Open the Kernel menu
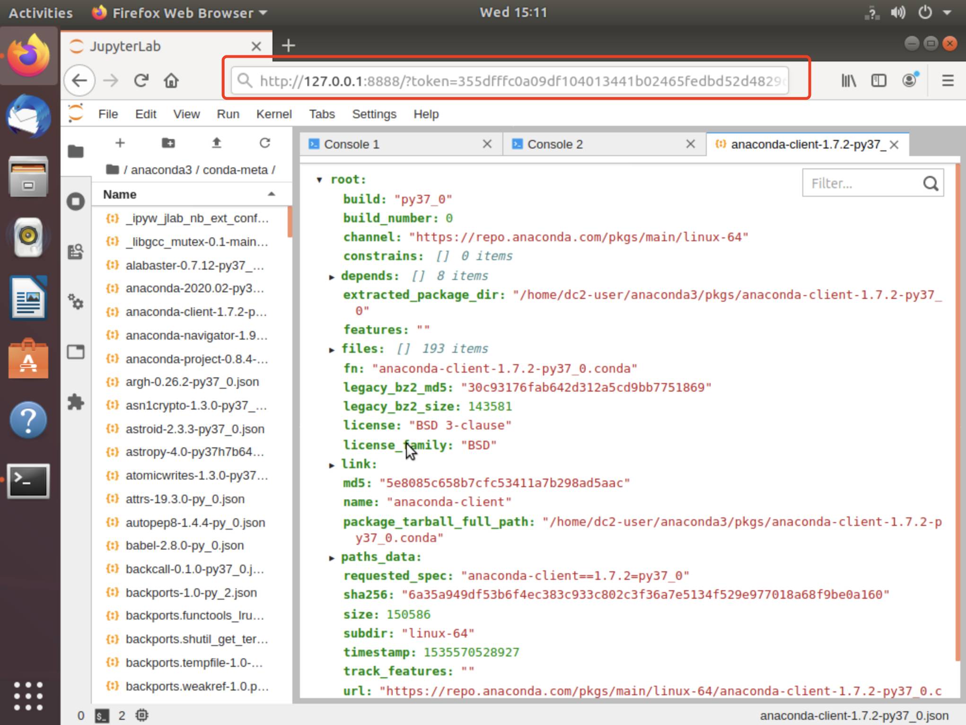The width and height of the screenshot is (966, 725). (x=274, y=114)
